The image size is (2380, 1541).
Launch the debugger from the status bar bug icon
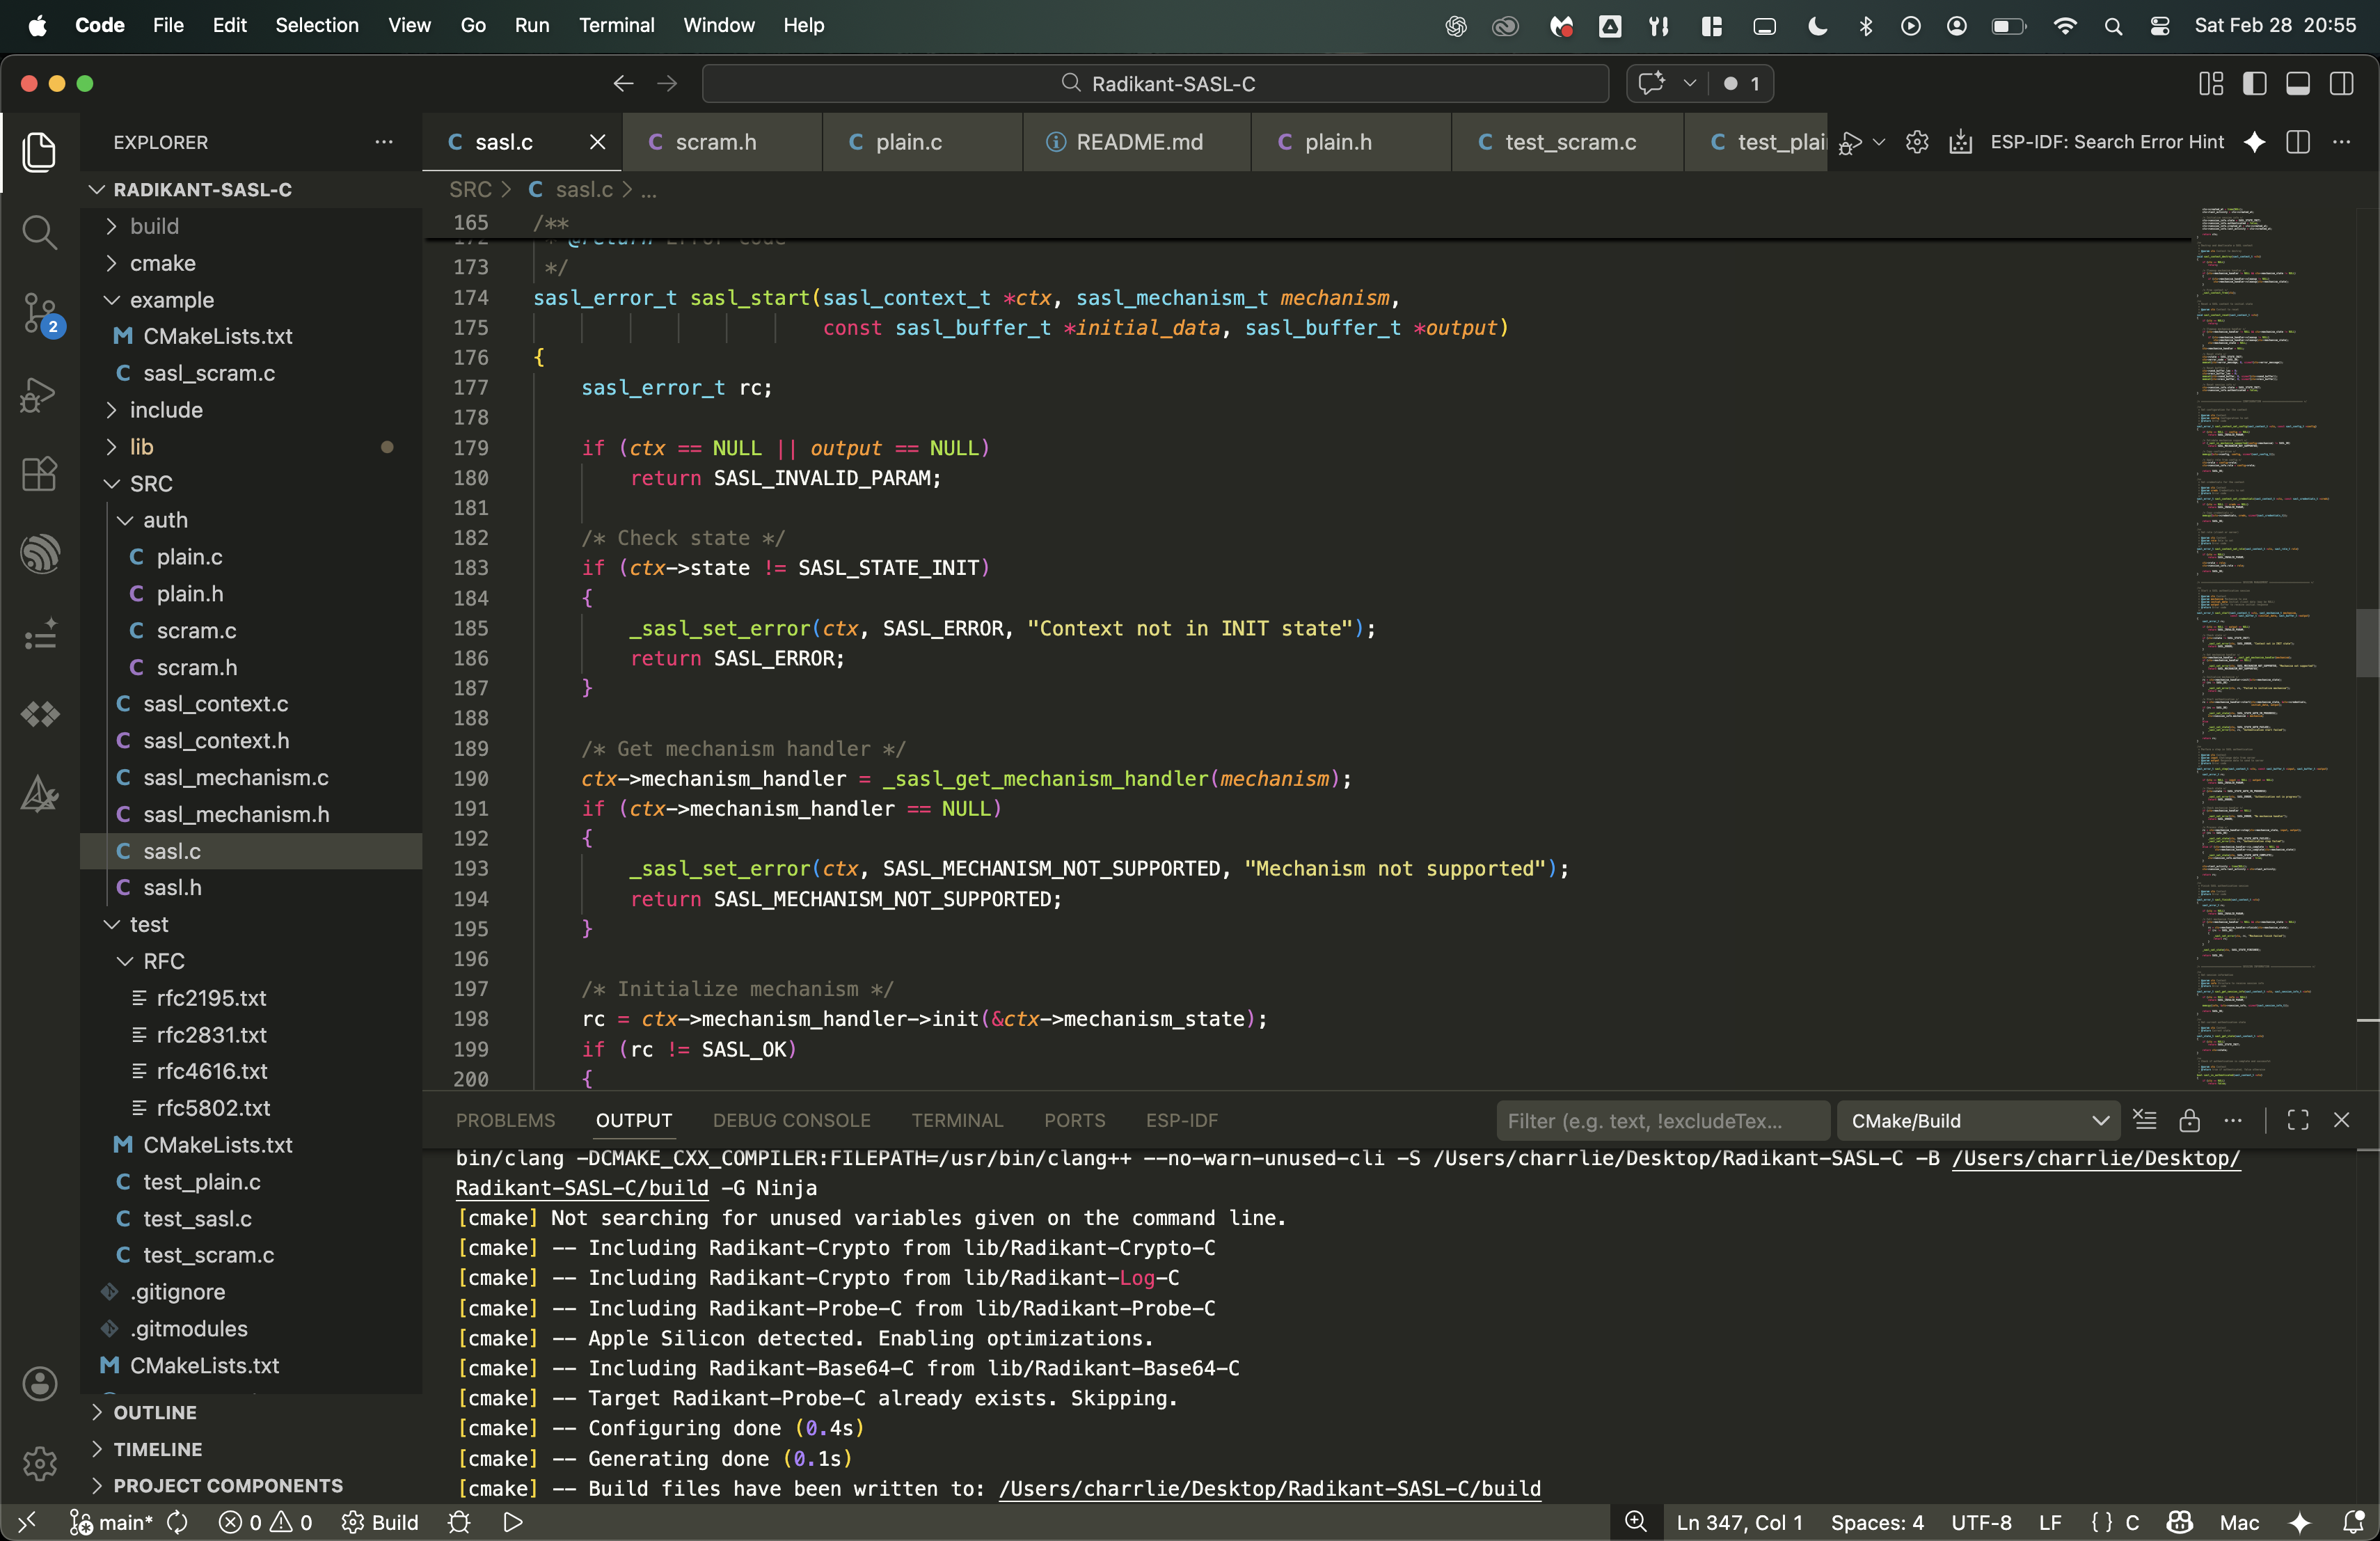click(459, 1522)
